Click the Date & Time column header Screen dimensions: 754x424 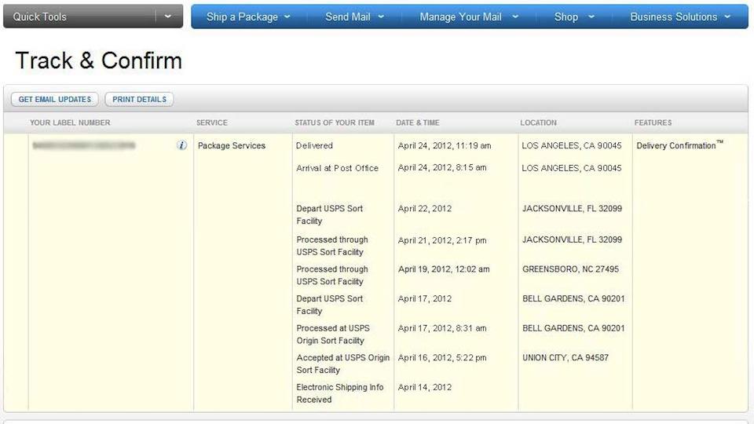point(417,122)
